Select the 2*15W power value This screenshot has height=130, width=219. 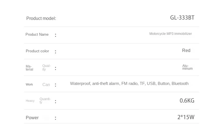pyautogui.click(x=186, y=117)
